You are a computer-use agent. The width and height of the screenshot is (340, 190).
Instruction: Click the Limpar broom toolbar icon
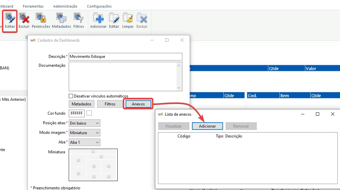click(128, 20)
